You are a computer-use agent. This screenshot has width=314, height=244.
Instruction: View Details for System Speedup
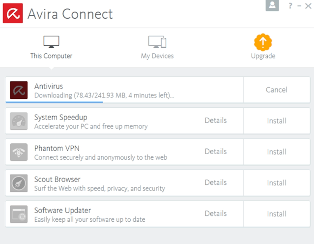tap(216, 121)
